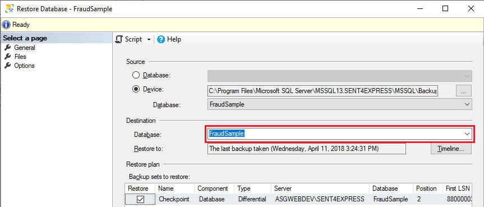This screenshot has height=207, width=484.
Task: Click the Restore Database window title icon
Action: tap(10, 8)
